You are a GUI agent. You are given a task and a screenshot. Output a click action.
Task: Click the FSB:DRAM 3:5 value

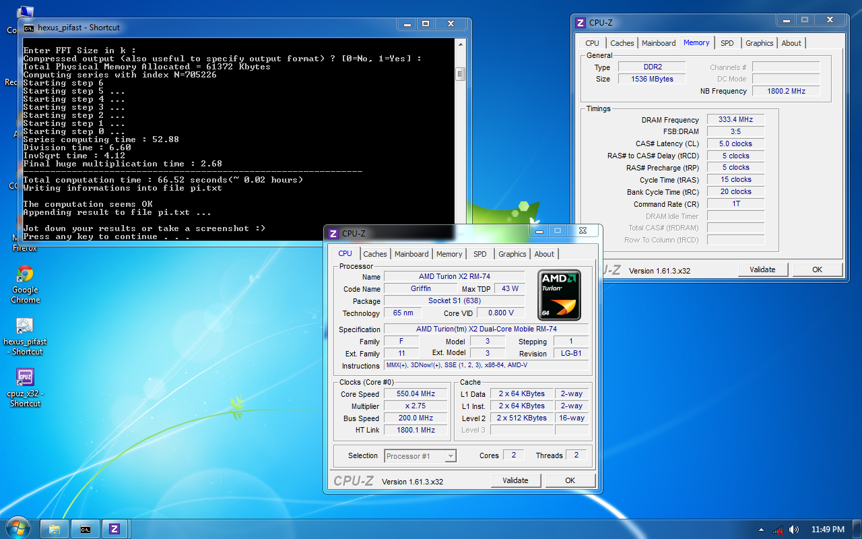[x=735, y=132]
